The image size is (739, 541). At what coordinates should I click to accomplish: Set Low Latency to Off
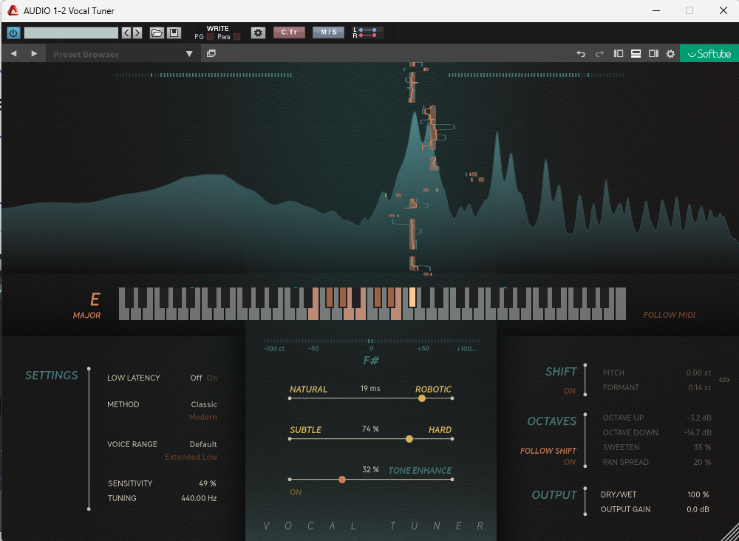click(196, 378)
